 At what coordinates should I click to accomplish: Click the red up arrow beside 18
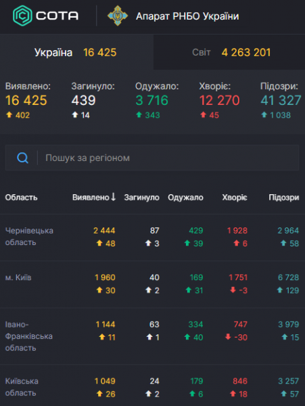coord(233,394)
